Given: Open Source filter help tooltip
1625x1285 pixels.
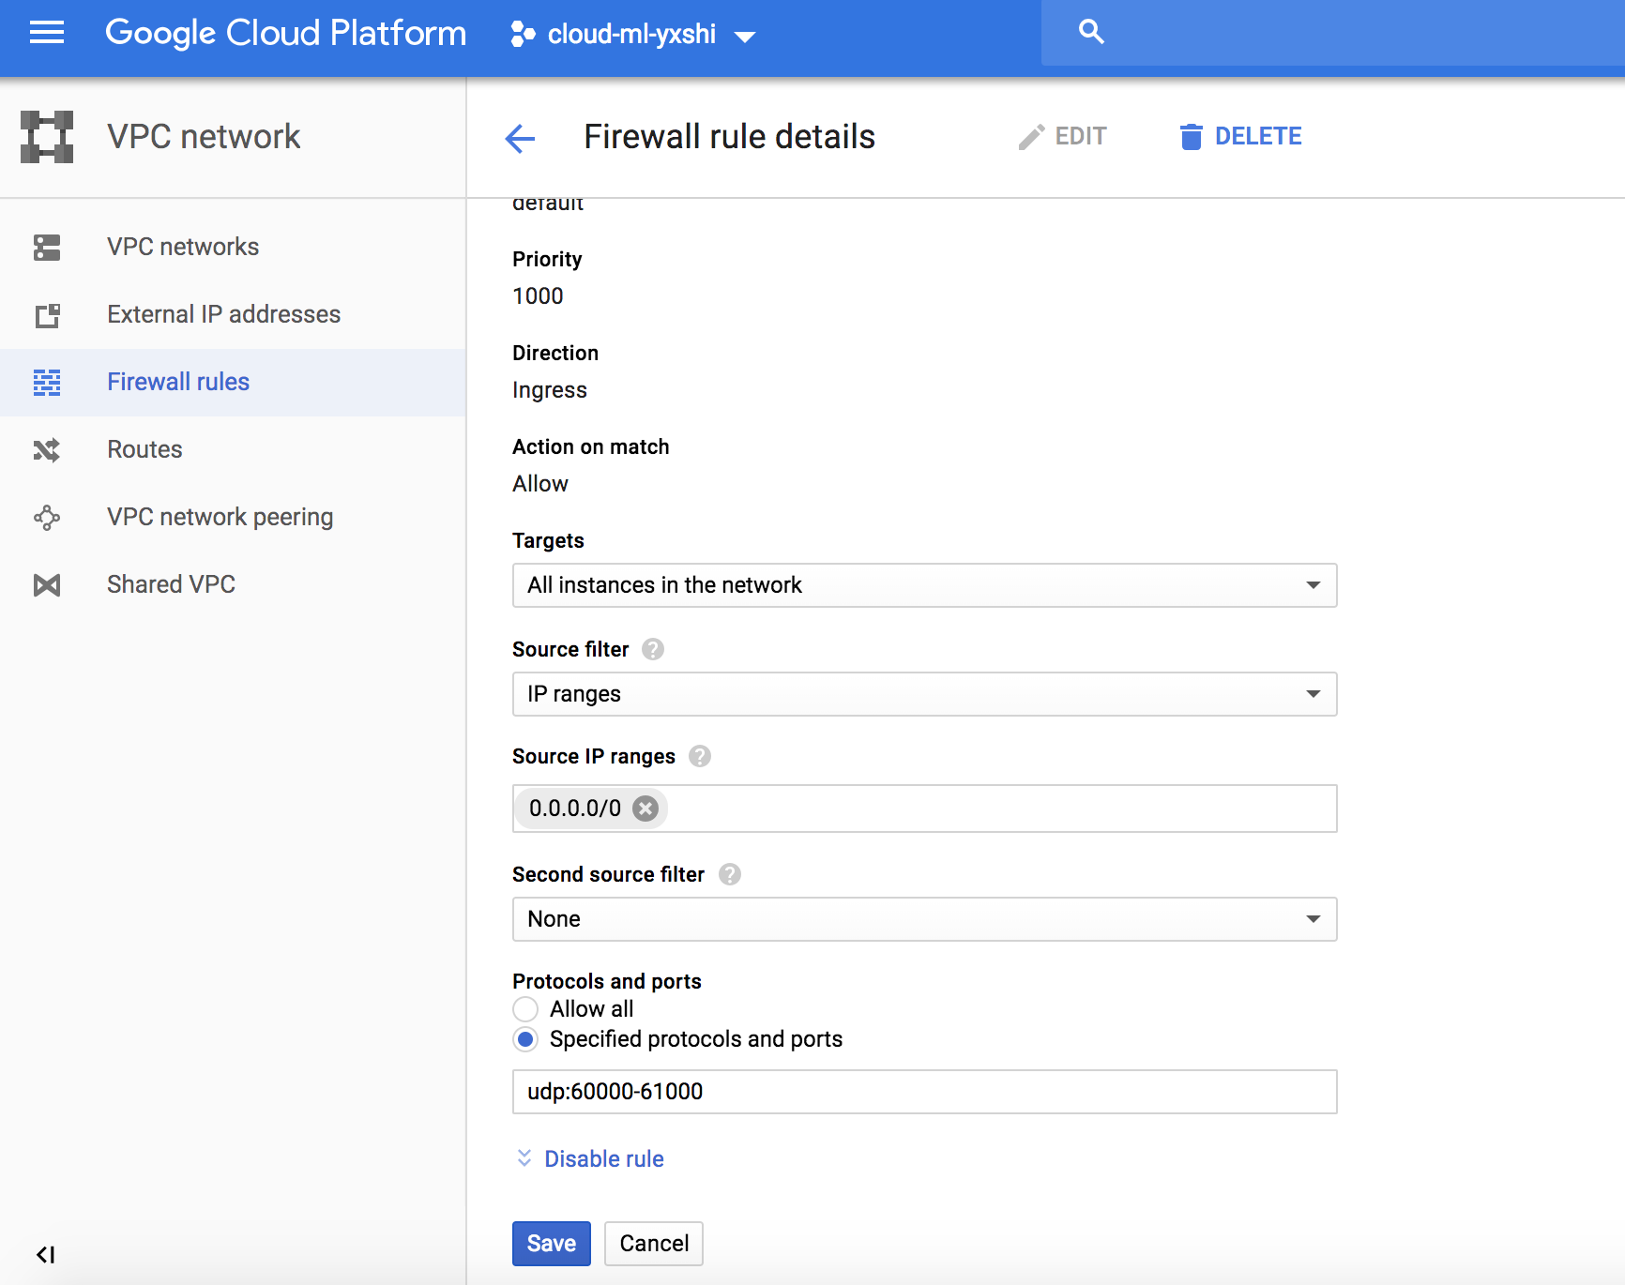Looking at the screenshot, I should point(653,649).
